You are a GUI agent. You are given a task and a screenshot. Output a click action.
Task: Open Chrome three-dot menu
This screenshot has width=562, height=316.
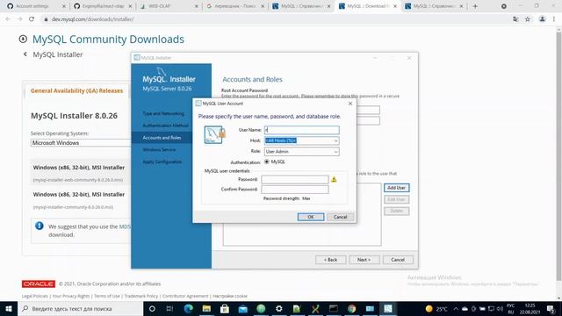click(x=554, y=19)
